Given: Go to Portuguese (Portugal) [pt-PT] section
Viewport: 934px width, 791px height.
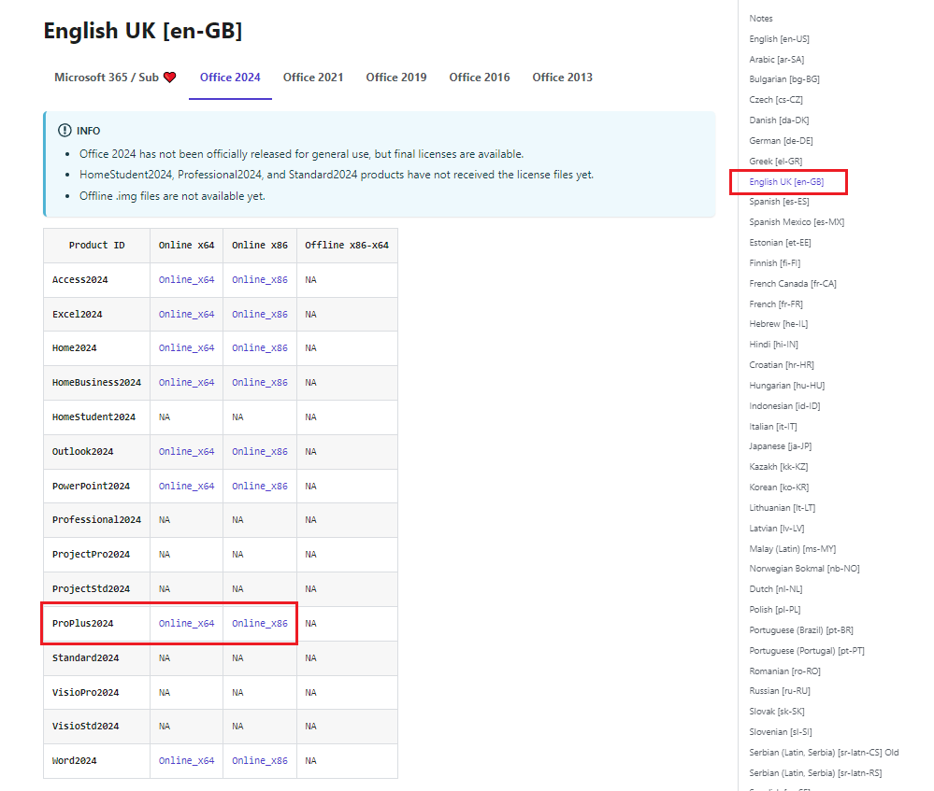Looking at the screenshot, I should [807, 651].
